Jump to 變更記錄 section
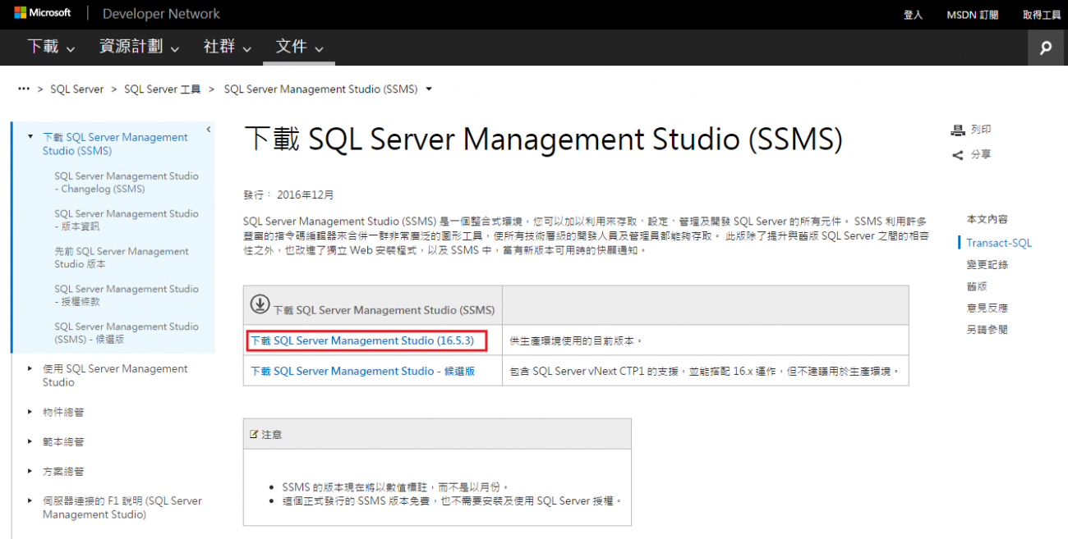 tap(987, 265)
